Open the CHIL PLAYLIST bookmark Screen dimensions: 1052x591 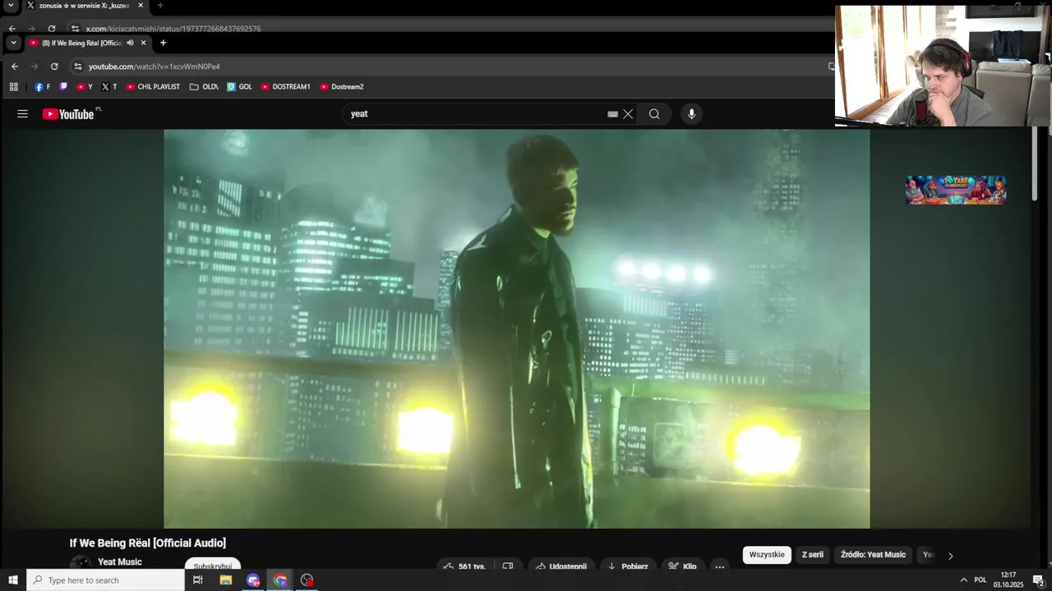coord(153,86)
